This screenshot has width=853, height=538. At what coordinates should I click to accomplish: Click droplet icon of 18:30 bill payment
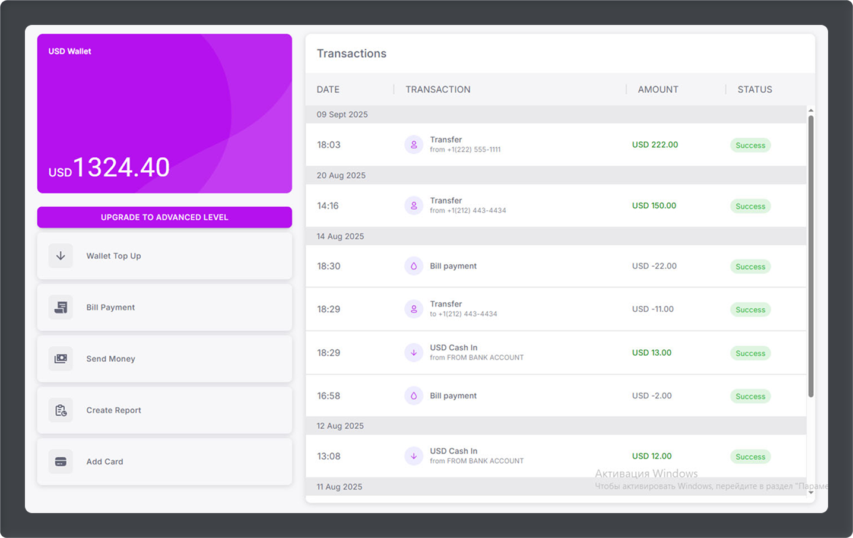coord(414,266)
